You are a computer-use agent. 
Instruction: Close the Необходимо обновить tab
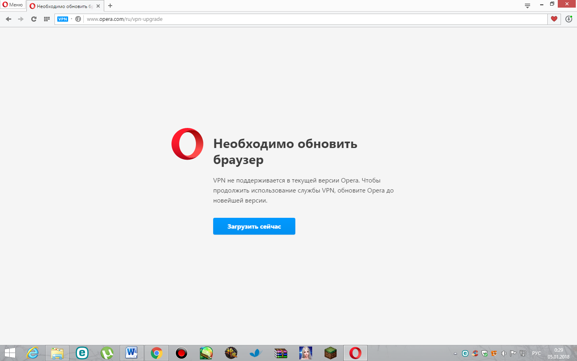[x=98, y=6]
